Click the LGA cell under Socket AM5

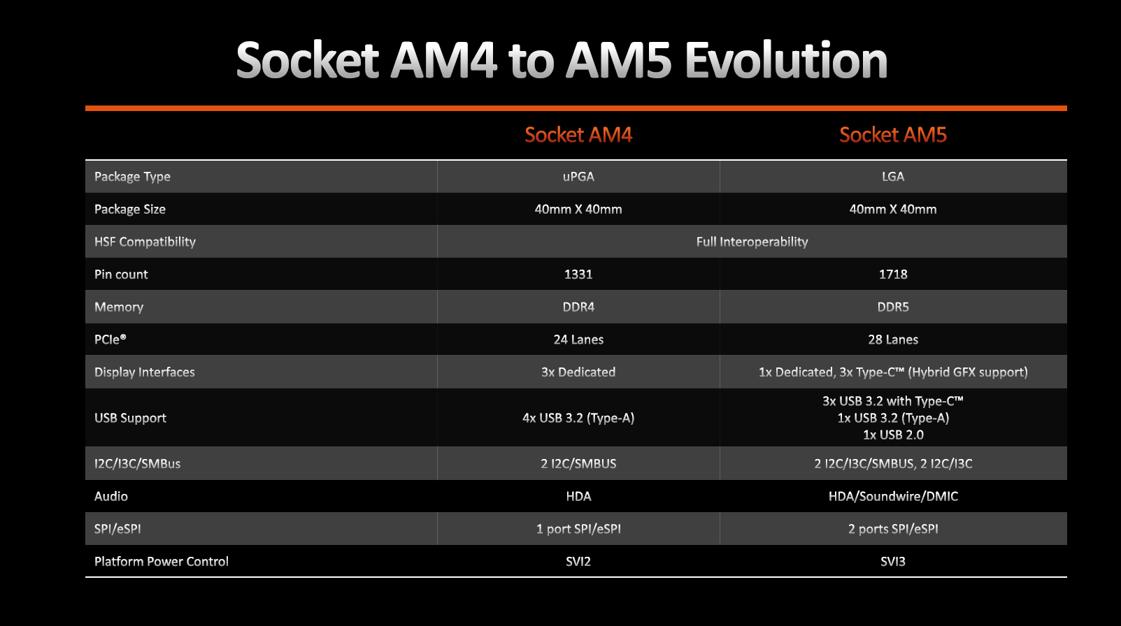click(x=892, y=177)
